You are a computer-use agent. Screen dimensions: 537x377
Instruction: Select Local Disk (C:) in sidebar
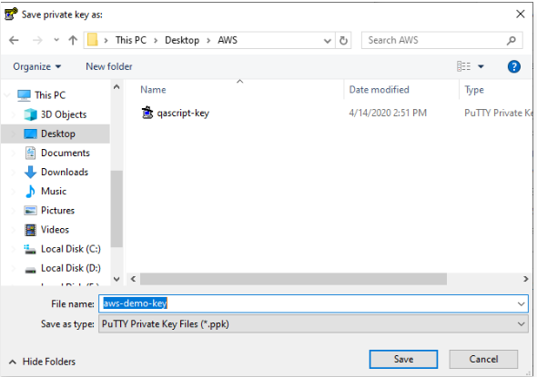[x=71, y=249]
